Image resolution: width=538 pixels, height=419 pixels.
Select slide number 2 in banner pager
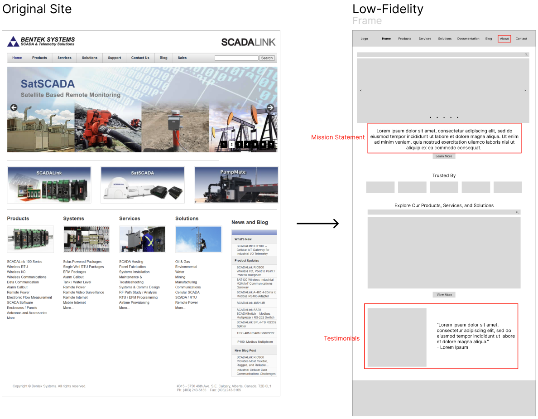coord(231,144)
